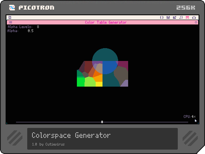Open the hamburger menu of the window
This screenshot has width=205, height=154.
(10, 22)
